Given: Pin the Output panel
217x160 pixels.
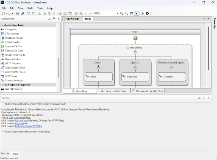Looking at the screenshot, I should tap(204, 98).
